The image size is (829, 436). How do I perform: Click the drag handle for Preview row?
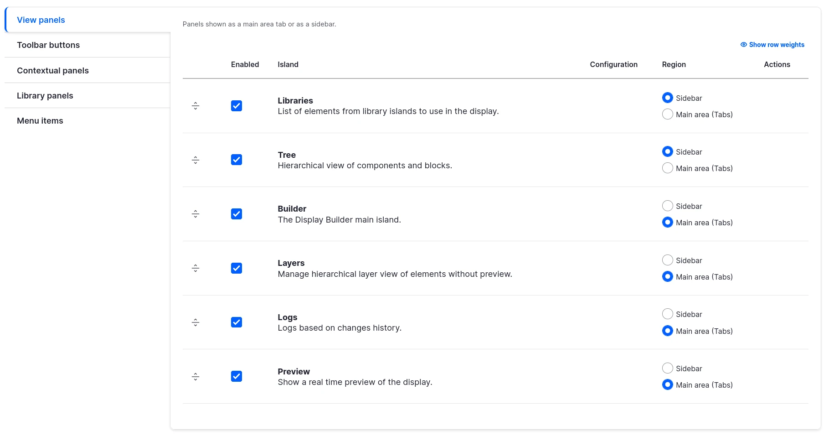(196, 377)
